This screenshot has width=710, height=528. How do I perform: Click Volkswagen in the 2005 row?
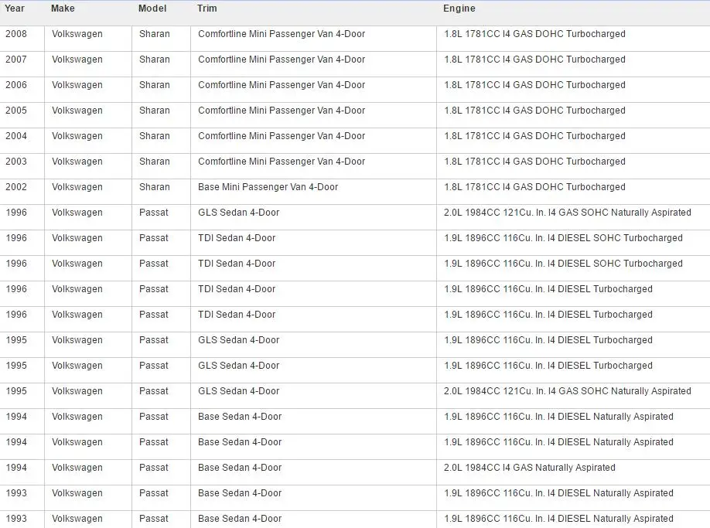click(77, 111)
